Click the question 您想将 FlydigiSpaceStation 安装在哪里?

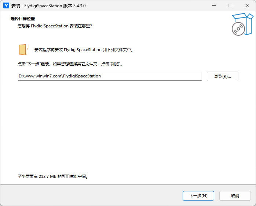[x=55, y=26]
